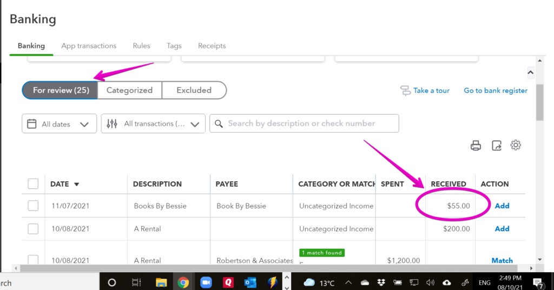The height and width of the screenshot is (290, 554).
Task: Click the Dropbox icon in the system tray
Action: pos(381,282)
